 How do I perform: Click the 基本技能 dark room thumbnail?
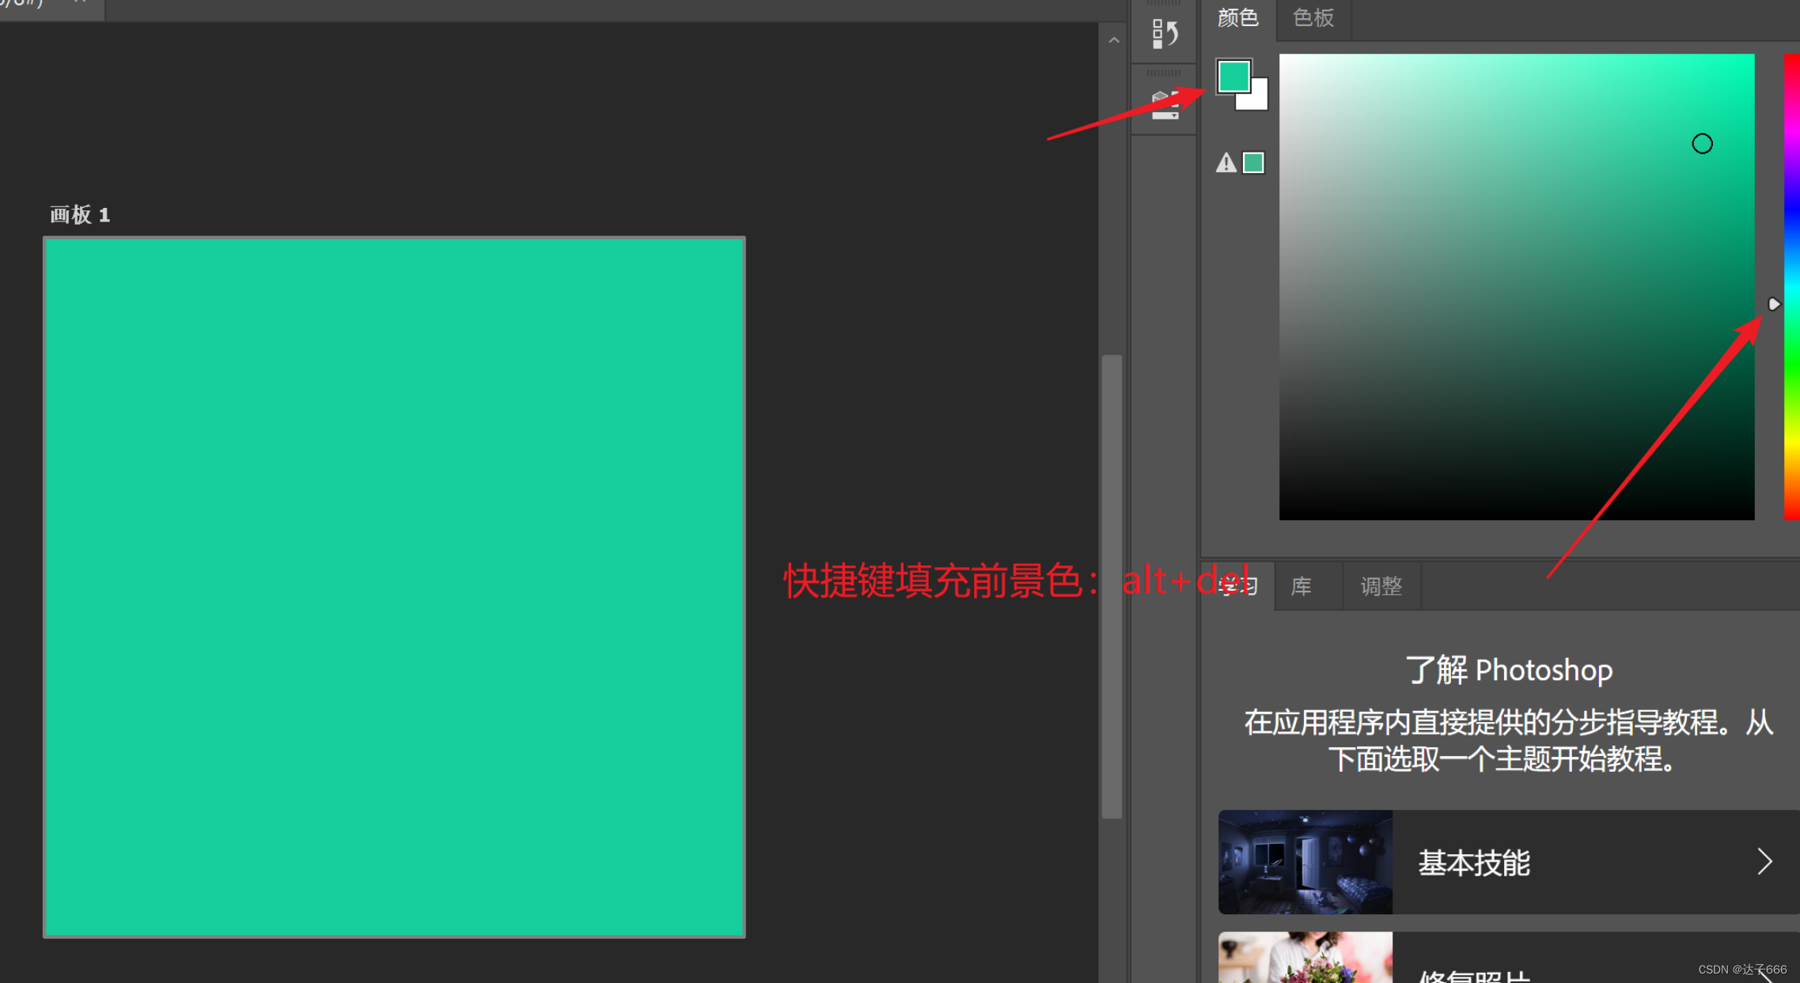click(1305, 862)
